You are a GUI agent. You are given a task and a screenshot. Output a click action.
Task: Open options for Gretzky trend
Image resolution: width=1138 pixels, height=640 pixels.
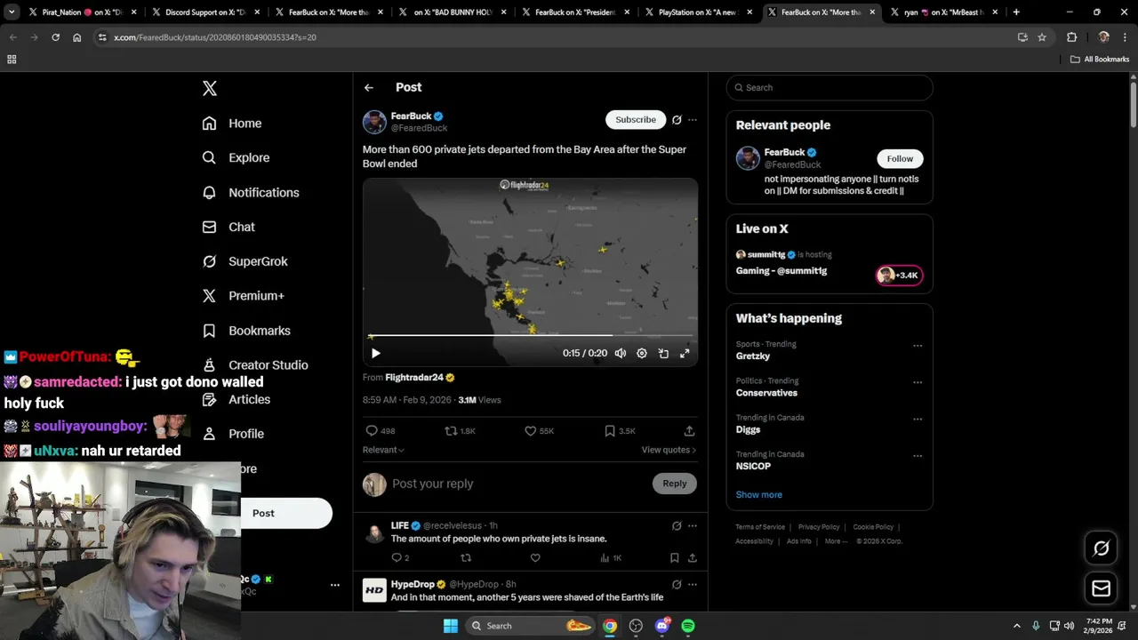coord(918,346)
